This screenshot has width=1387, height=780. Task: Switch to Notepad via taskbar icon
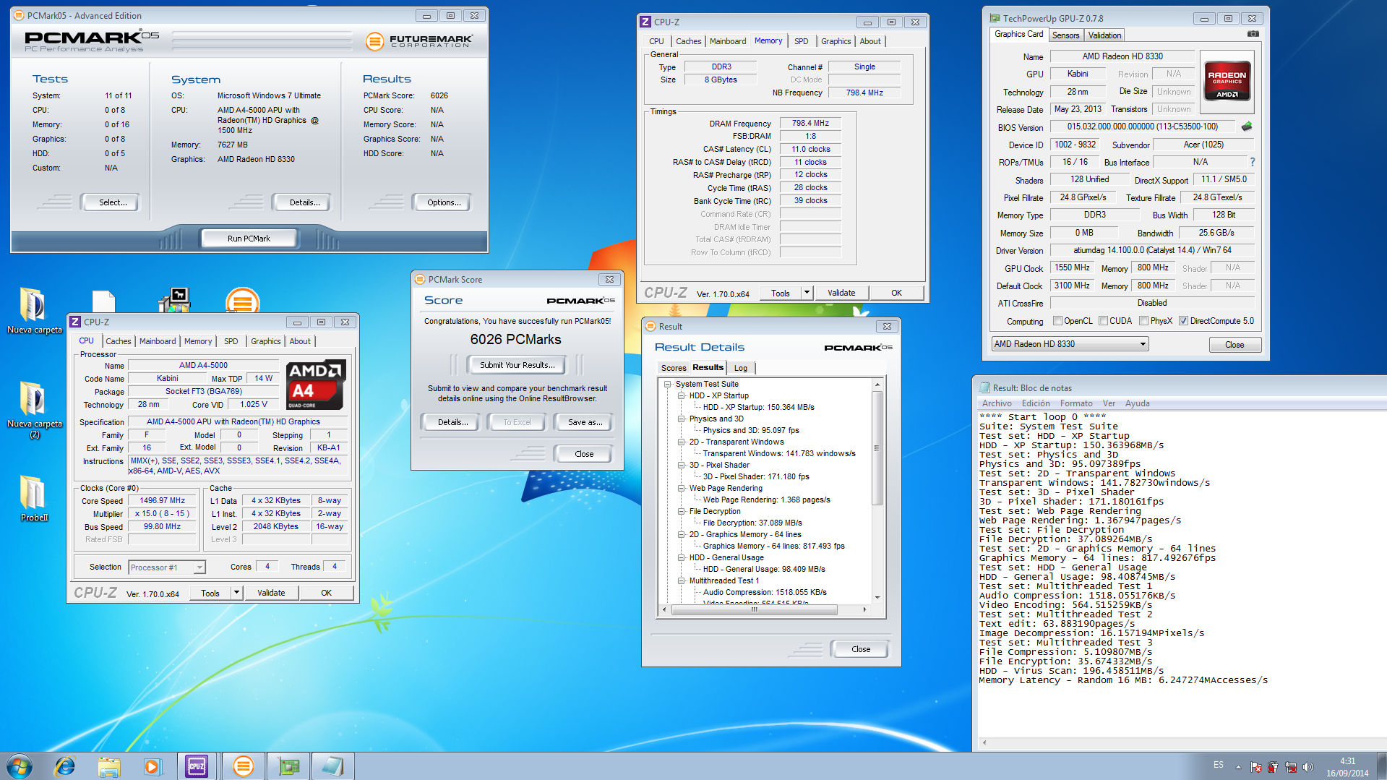(x=332, y=766)
